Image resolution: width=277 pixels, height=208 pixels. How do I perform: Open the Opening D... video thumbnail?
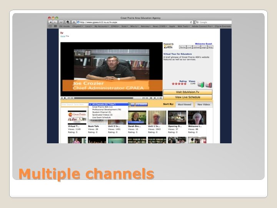(x=177, y=117)
